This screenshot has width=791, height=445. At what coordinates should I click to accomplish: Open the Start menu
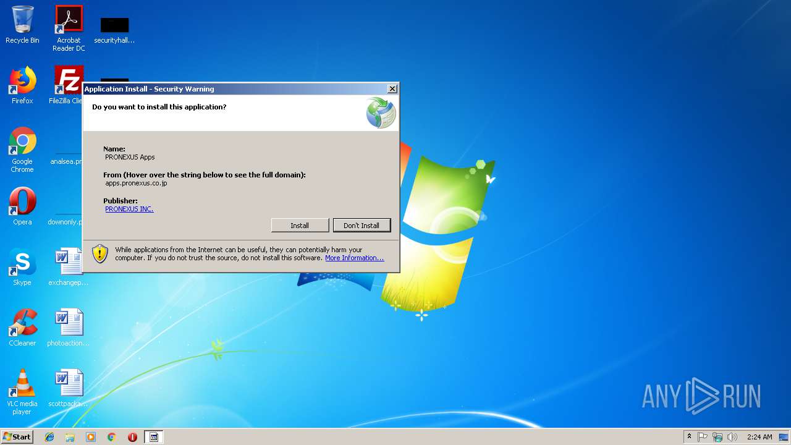(x=17, y=437)
